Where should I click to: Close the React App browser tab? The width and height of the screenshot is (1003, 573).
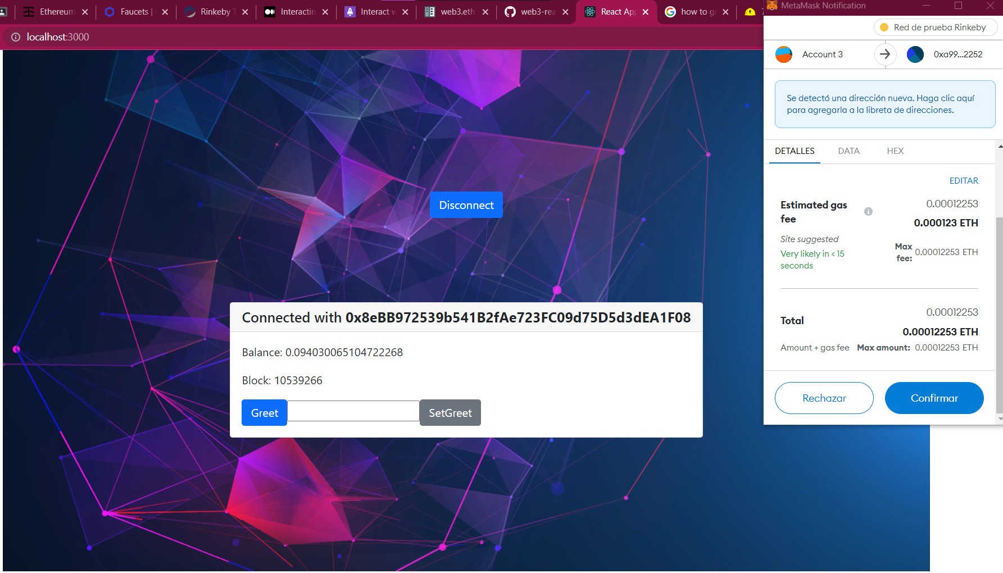pyautogui.click(x=646, y=12)
